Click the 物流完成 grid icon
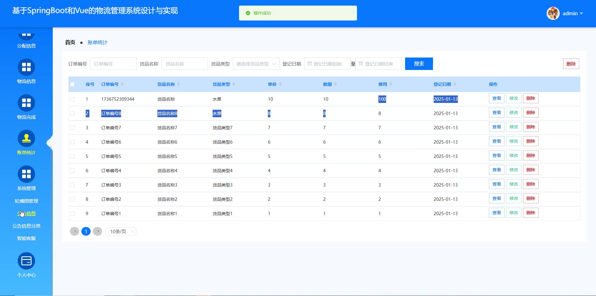The image size is (596, 296). click(26, 103)
